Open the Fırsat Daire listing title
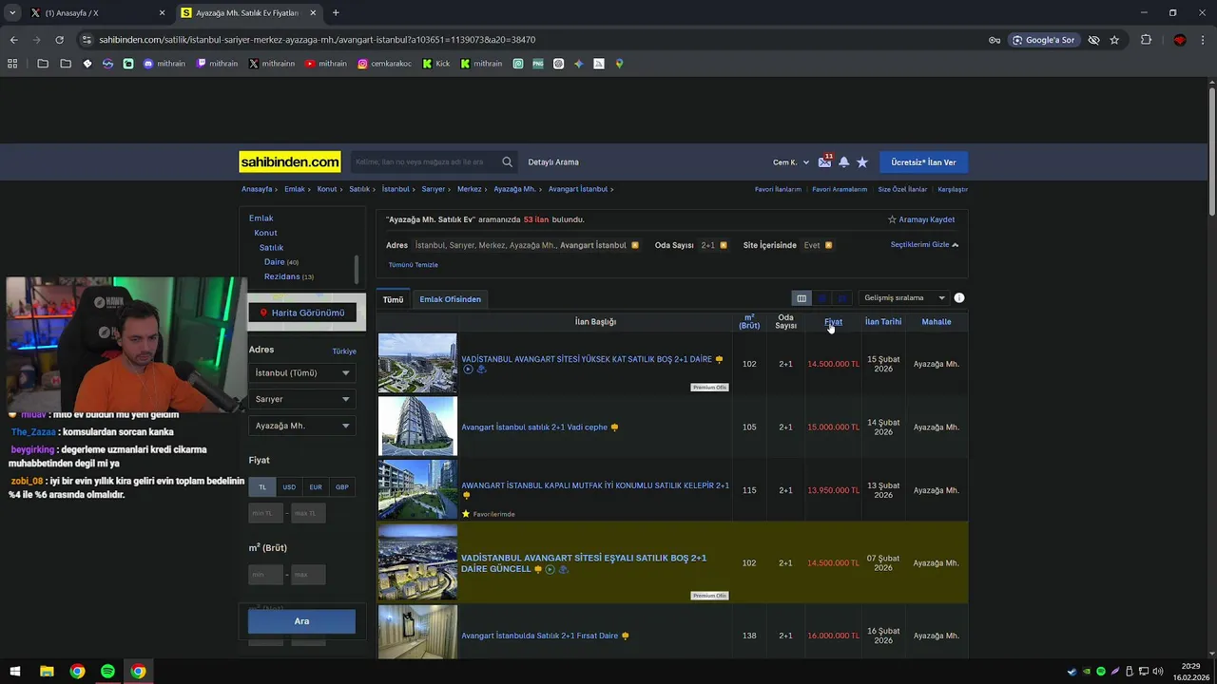Viewport: 1217px width, 684px height. 540,636
